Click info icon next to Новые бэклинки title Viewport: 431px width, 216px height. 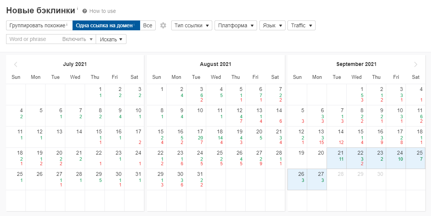click(x=77, y=9)
